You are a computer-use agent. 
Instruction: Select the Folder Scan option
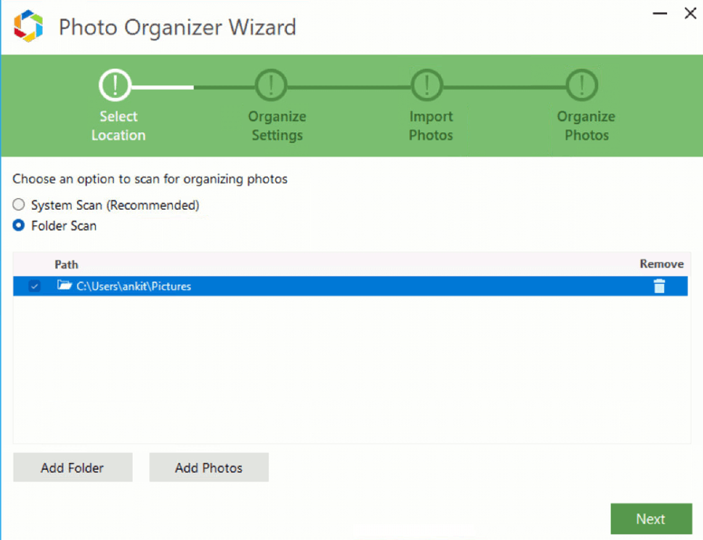[x=19, y=225]
